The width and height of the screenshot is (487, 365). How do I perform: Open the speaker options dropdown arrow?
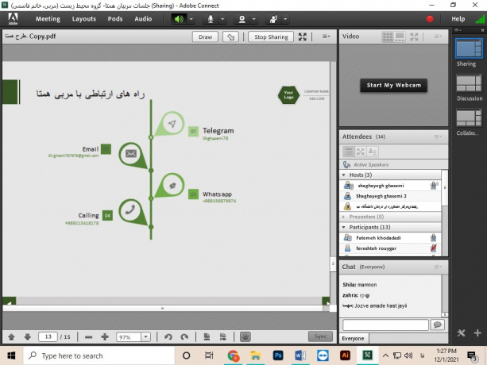point(191,19)
